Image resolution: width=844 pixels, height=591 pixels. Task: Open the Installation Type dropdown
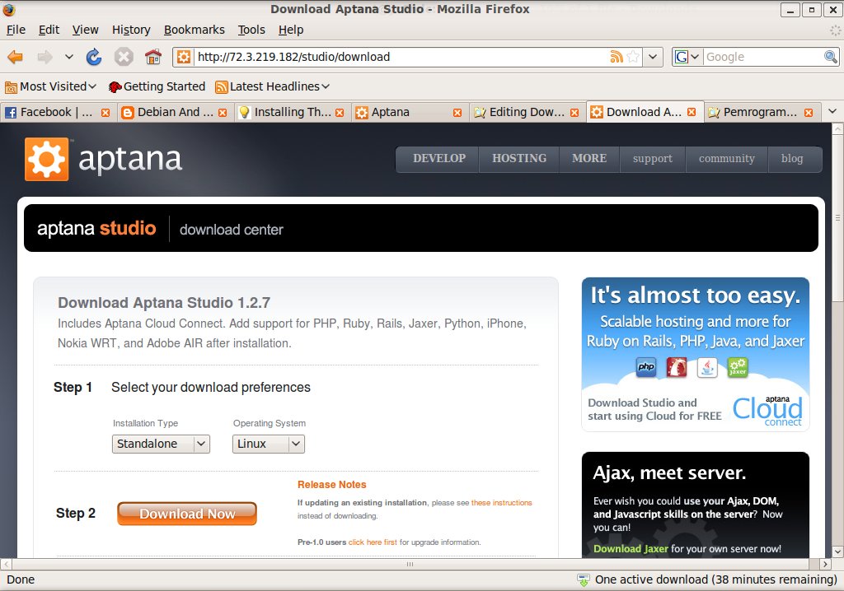coord(161,444)
